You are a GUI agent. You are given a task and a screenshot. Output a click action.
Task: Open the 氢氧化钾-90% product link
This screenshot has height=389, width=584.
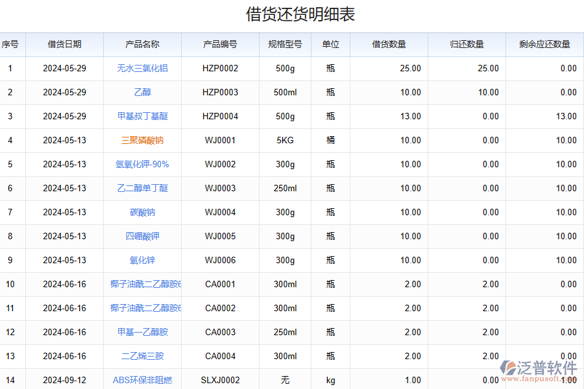pos(144,164)
